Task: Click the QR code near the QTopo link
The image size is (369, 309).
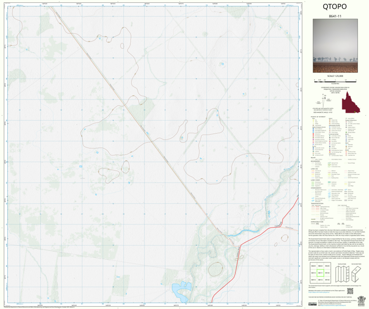Action: [x=350, y=291]
